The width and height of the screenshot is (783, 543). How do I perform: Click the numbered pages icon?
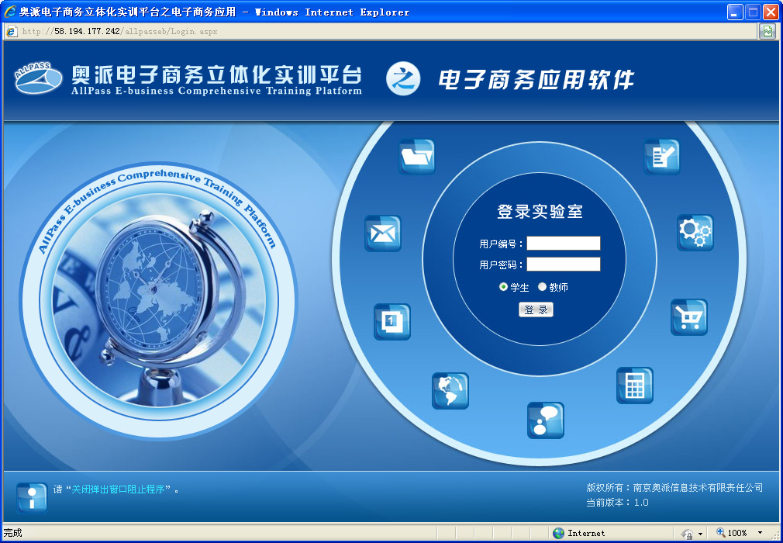click(392, 322)
